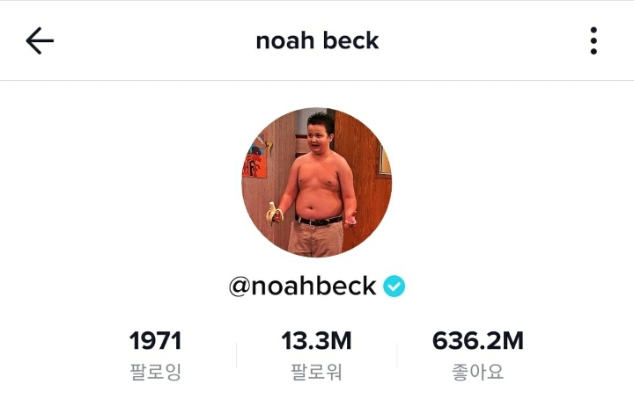Tap the noah beck header title
Screen dimensions: 634x399
pyautogui.click(x=317, y=40)
